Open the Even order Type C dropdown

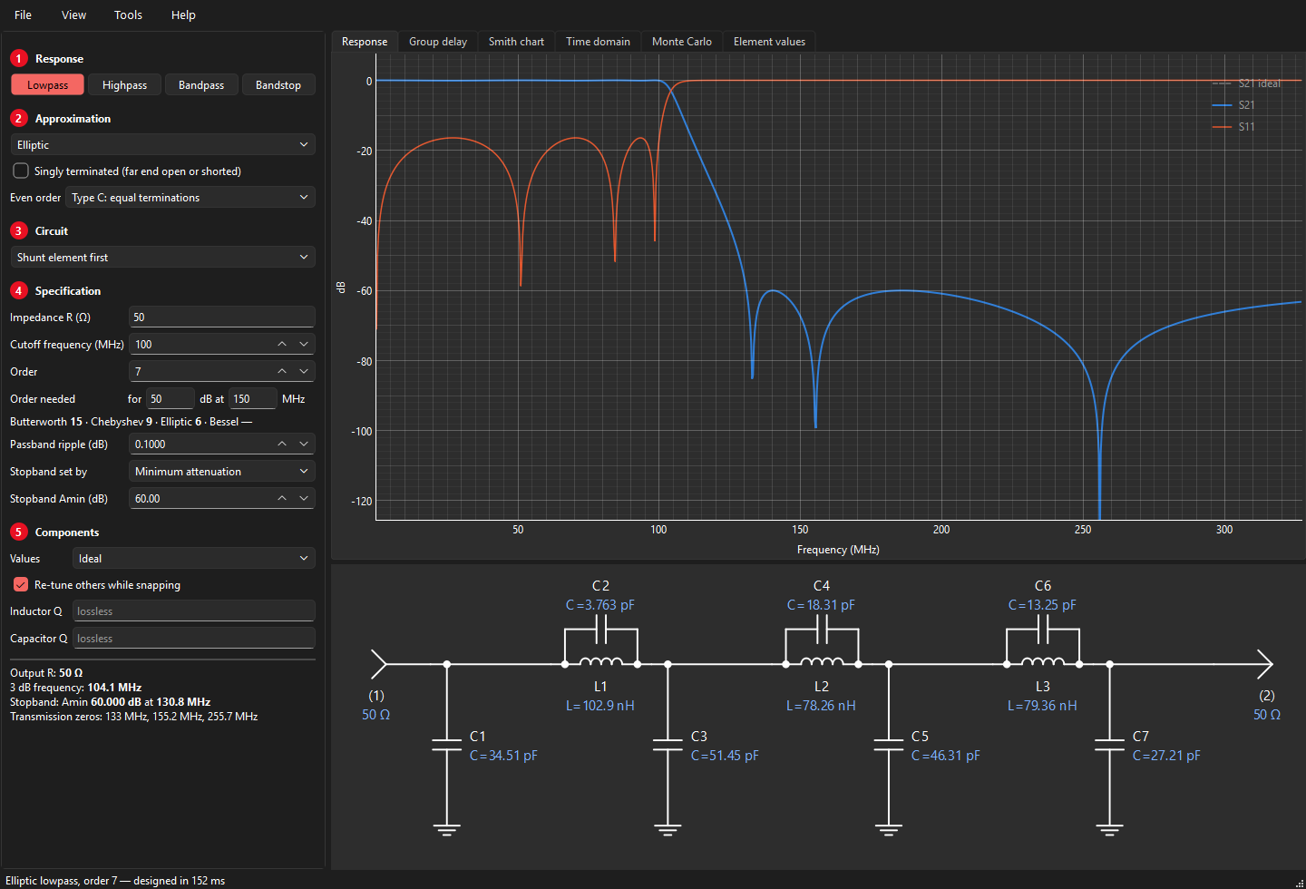tap(190, 197)
